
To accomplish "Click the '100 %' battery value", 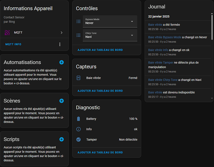I will 133,119.
